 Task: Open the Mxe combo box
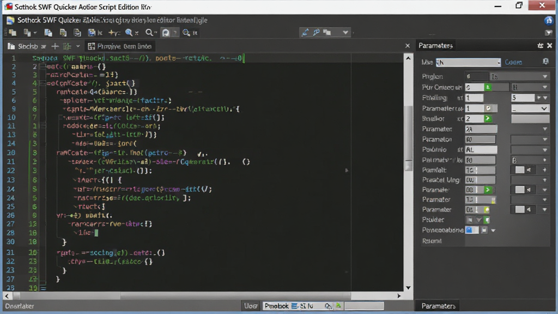point(468,62)
